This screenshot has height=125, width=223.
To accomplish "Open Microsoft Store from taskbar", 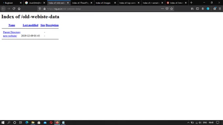I will pyautogui.click(x=39, y=123).
